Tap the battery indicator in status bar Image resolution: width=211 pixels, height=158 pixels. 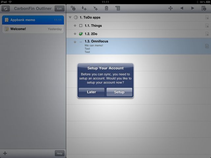pos(208,2)
